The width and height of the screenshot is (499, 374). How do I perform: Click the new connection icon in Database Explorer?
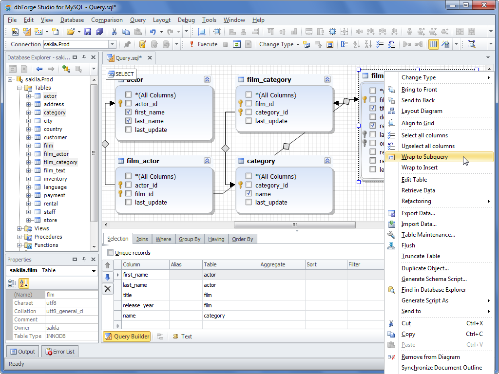click(66, 69)
